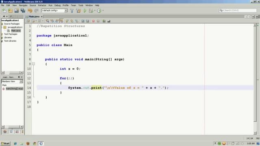Run the main project with green arrow
Image resolution: width=260 pixels, height=146 pixels.
85,11
